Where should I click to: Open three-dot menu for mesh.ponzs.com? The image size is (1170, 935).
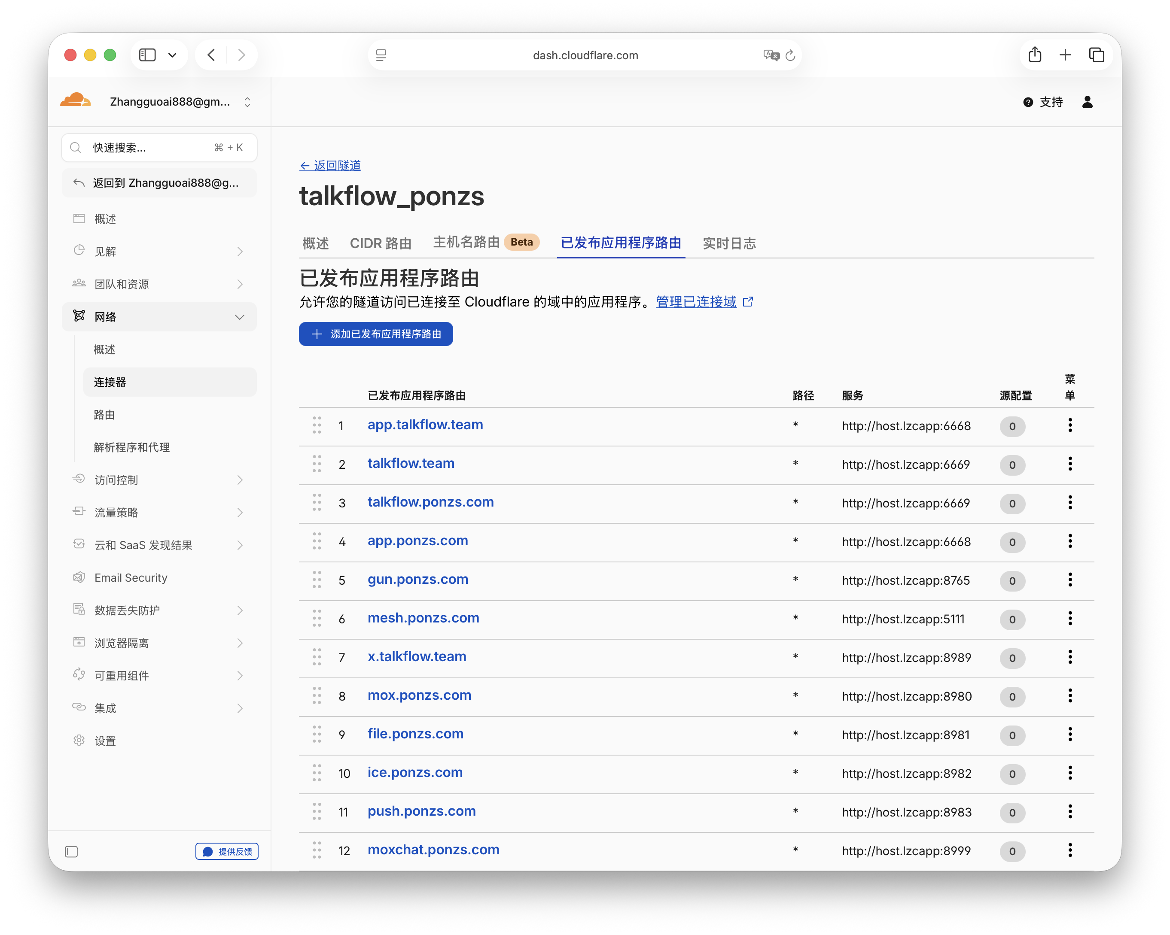(1069, 618)
